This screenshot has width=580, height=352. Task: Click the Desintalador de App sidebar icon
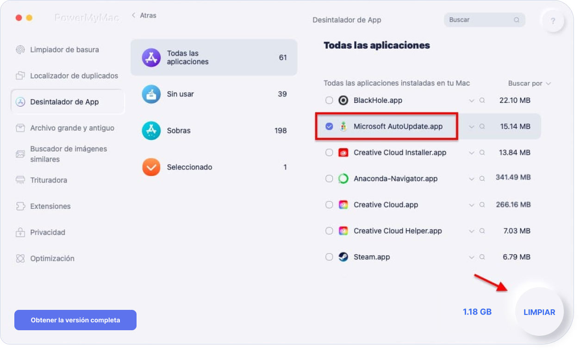pyautogui.click(x=20, y=102)
